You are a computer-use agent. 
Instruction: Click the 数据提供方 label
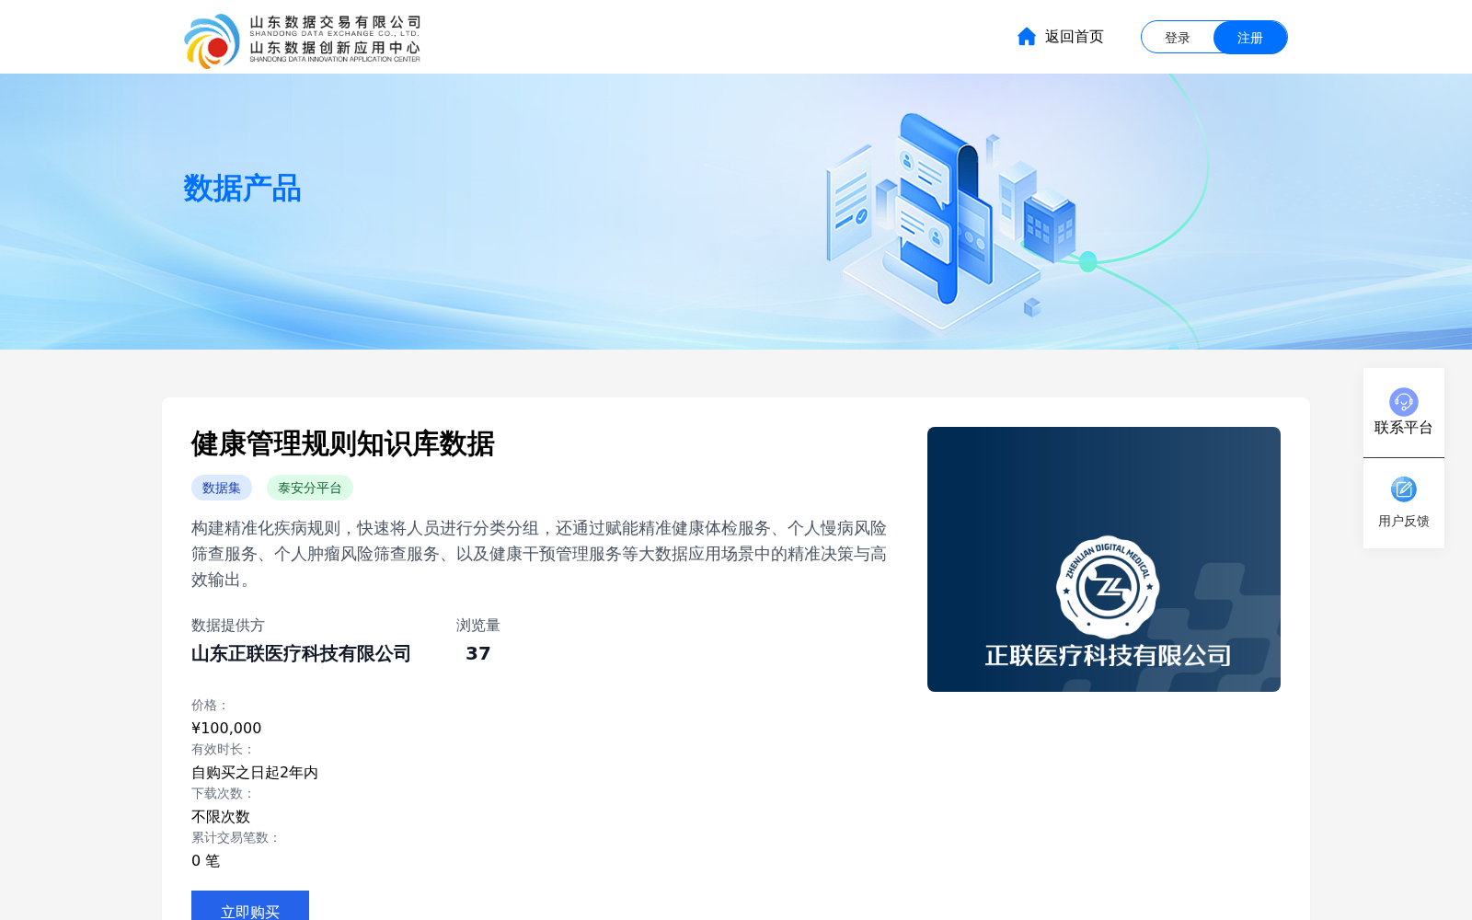228,626
